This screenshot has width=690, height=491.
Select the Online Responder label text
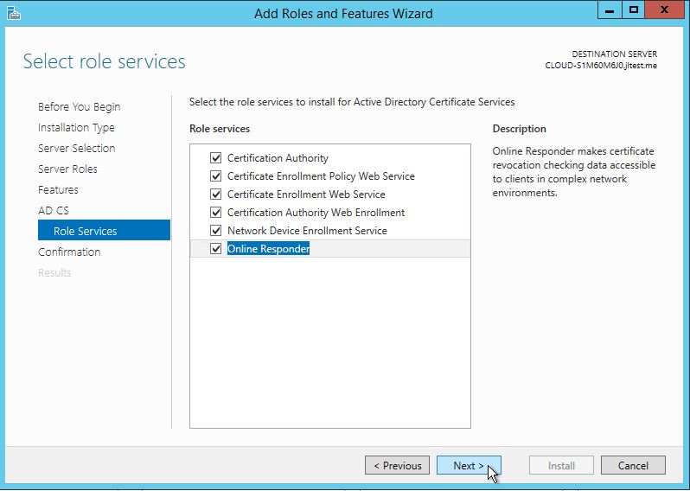coord(268,249)
